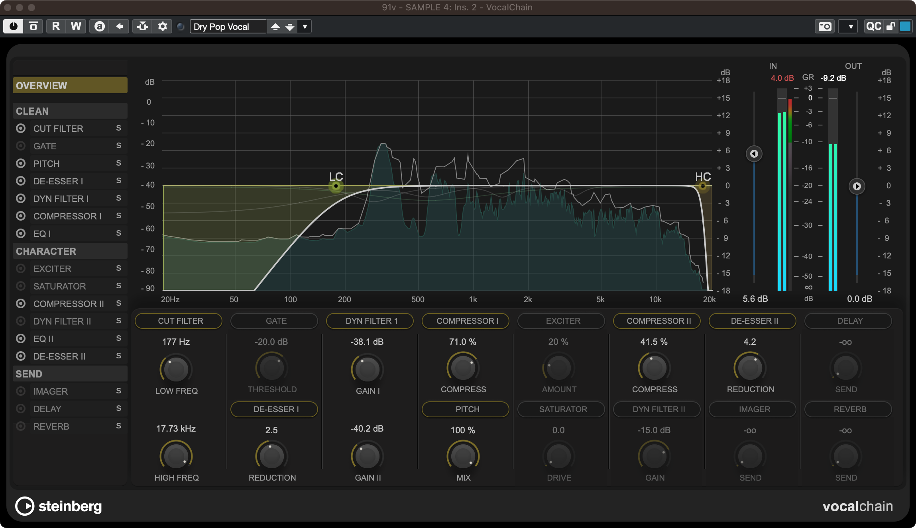Load next preset with down arrow
Screen dimensions: 916x528
point(290,27)
